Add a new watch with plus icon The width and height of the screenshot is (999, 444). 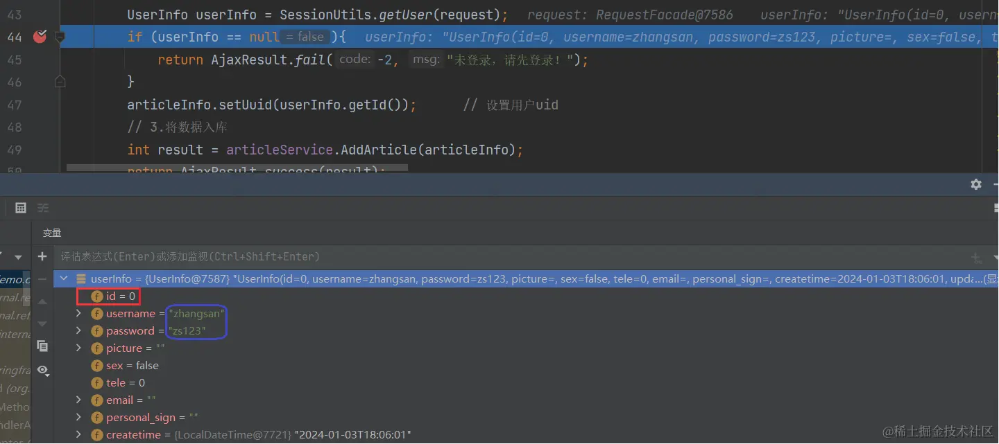click(42, 256)
